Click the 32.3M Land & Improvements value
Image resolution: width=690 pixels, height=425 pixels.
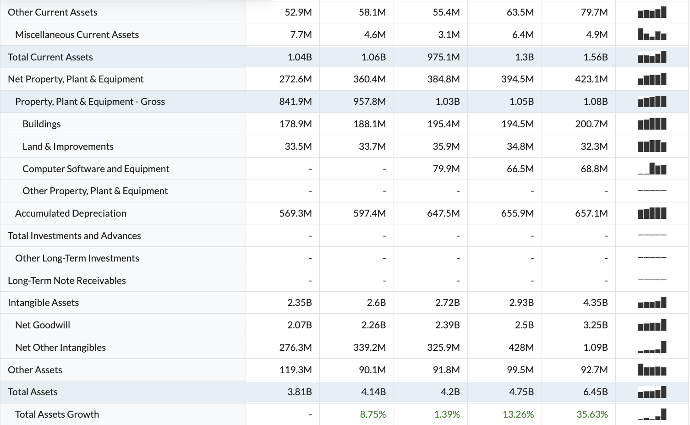tap(594, 147)
